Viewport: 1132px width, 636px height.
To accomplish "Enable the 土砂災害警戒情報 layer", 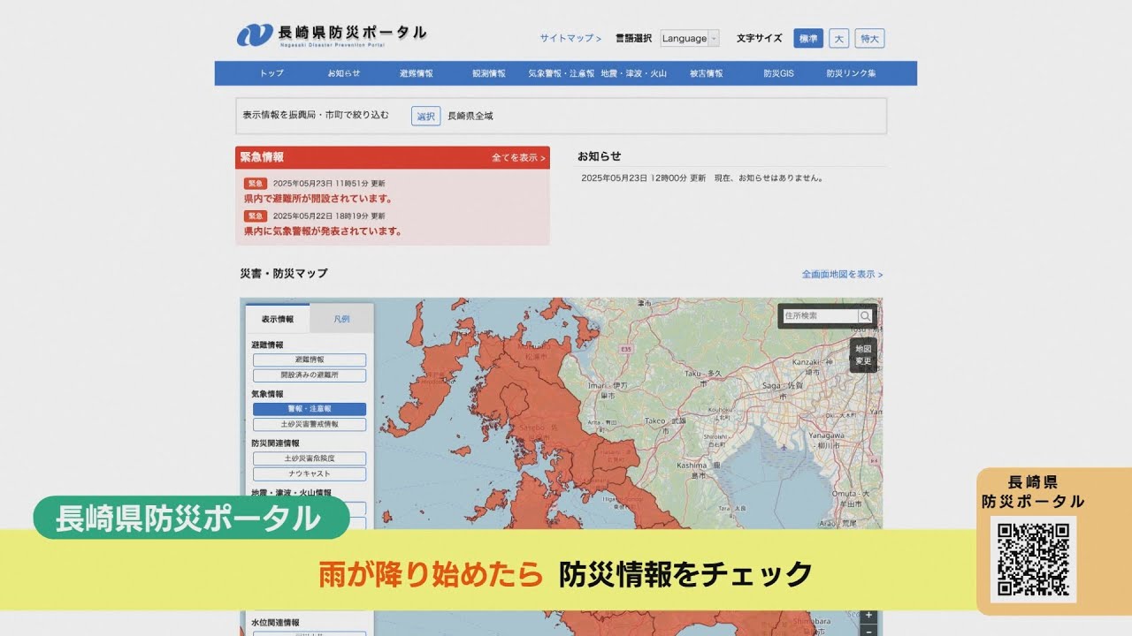I will point(310,425).
